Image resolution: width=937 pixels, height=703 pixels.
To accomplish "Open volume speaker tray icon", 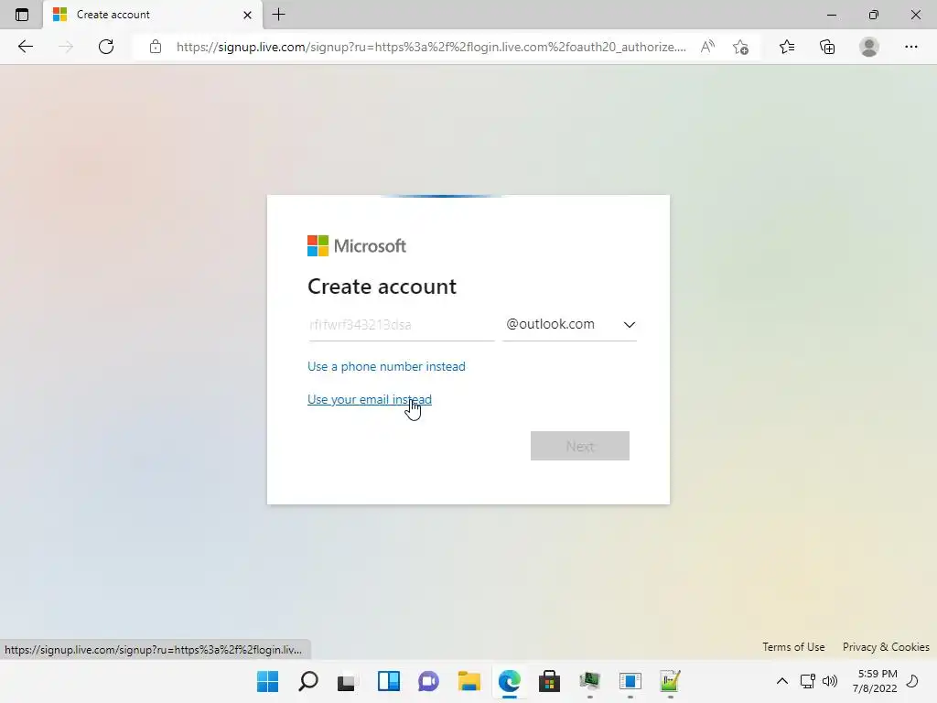I will [x=830, y=681].
